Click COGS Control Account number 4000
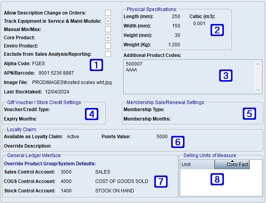The image size is (266, 203). [x=66, y=181]
